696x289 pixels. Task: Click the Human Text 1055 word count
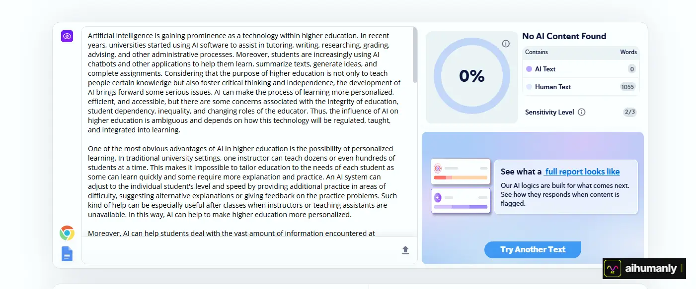pyautogui.click(x=628, y=87)
